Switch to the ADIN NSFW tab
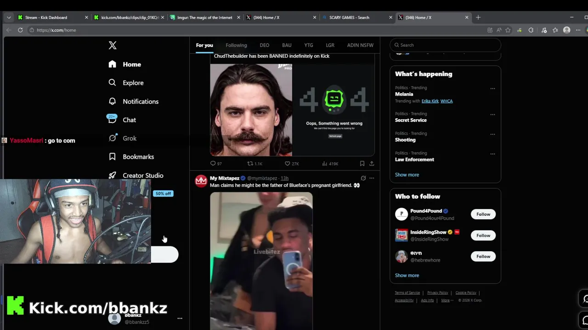The image size is (588, 330). coord(360,45)
